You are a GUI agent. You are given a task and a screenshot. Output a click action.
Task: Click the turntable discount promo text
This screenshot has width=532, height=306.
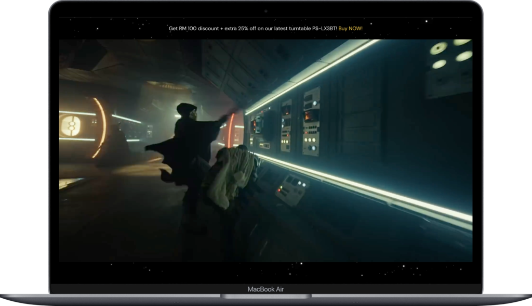tap(253, 29)
